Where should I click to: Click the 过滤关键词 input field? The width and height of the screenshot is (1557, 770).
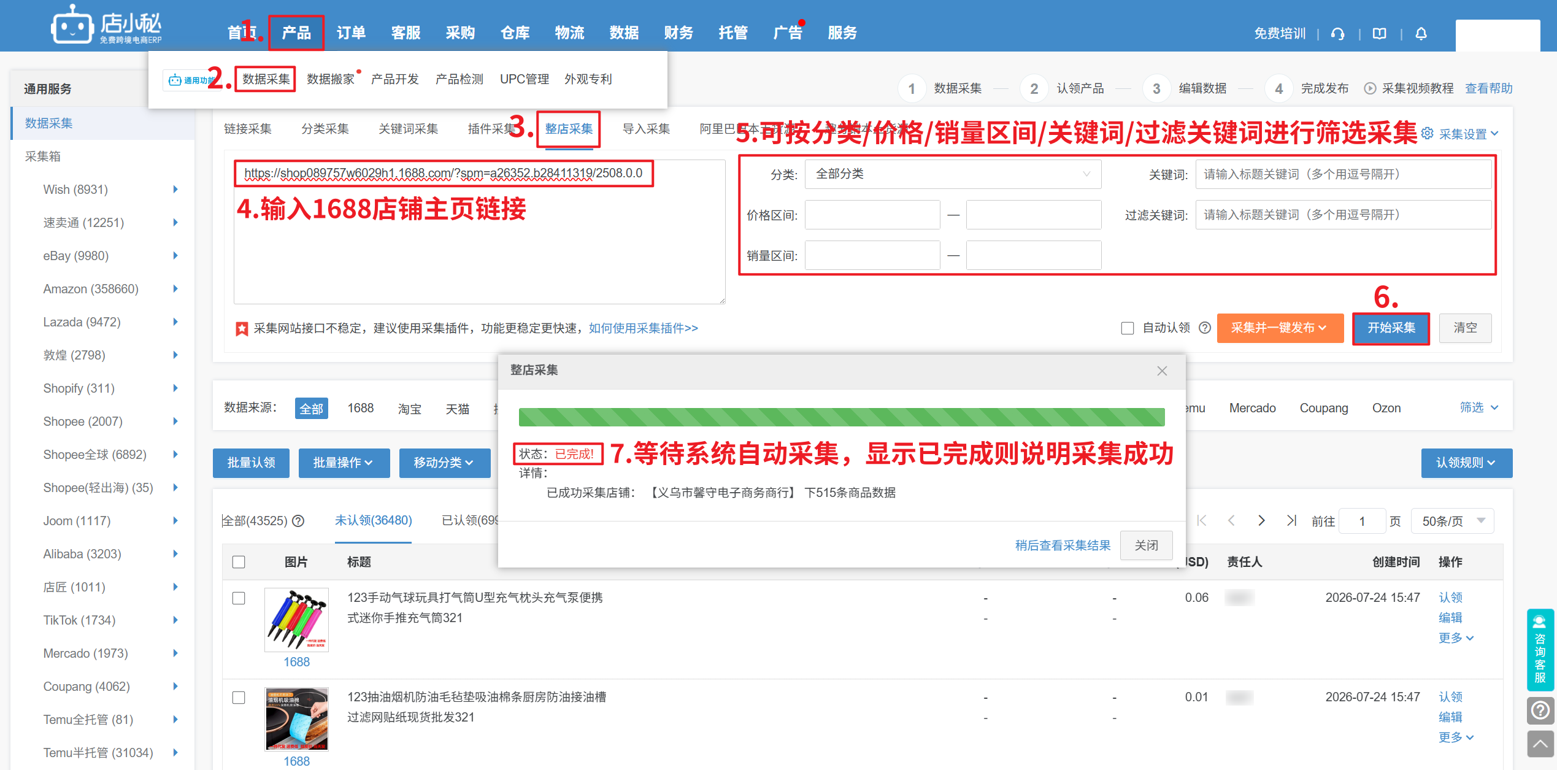1344,215
